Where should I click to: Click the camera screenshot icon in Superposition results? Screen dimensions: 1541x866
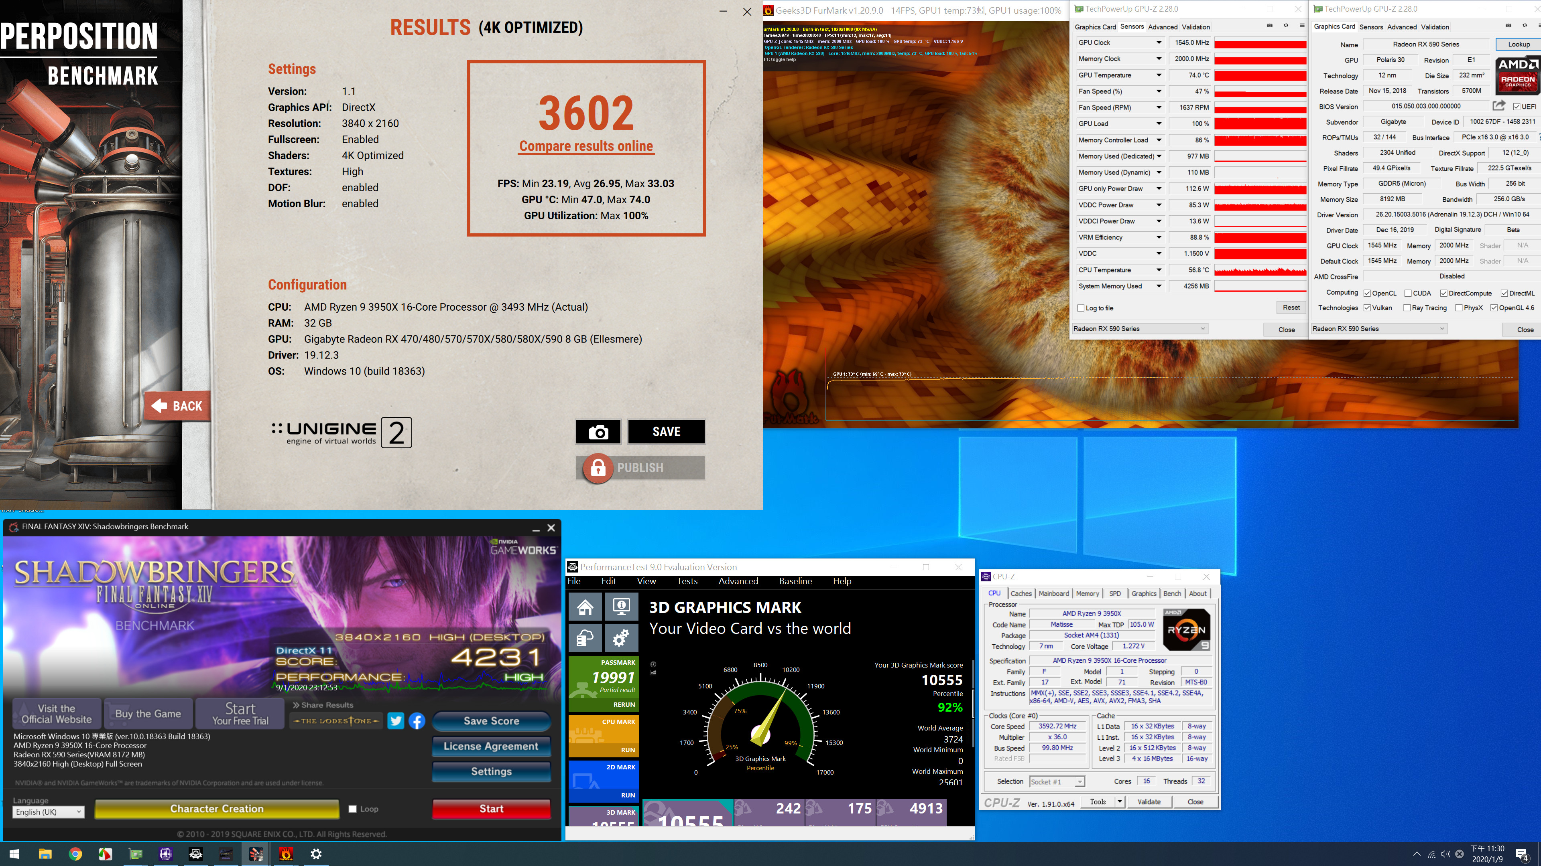(x=598, y=431)
